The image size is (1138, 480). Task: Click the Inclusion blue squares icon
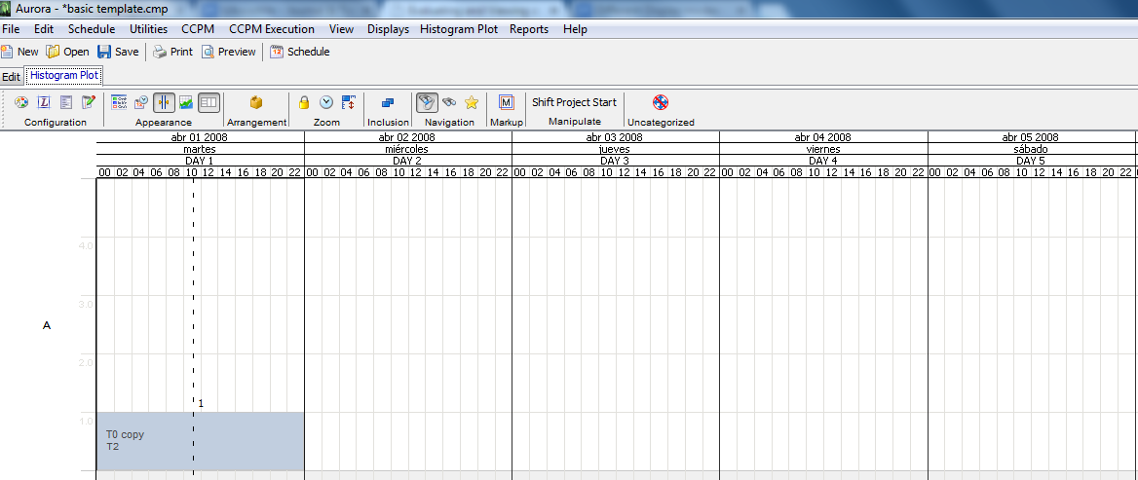coord(388,102)
